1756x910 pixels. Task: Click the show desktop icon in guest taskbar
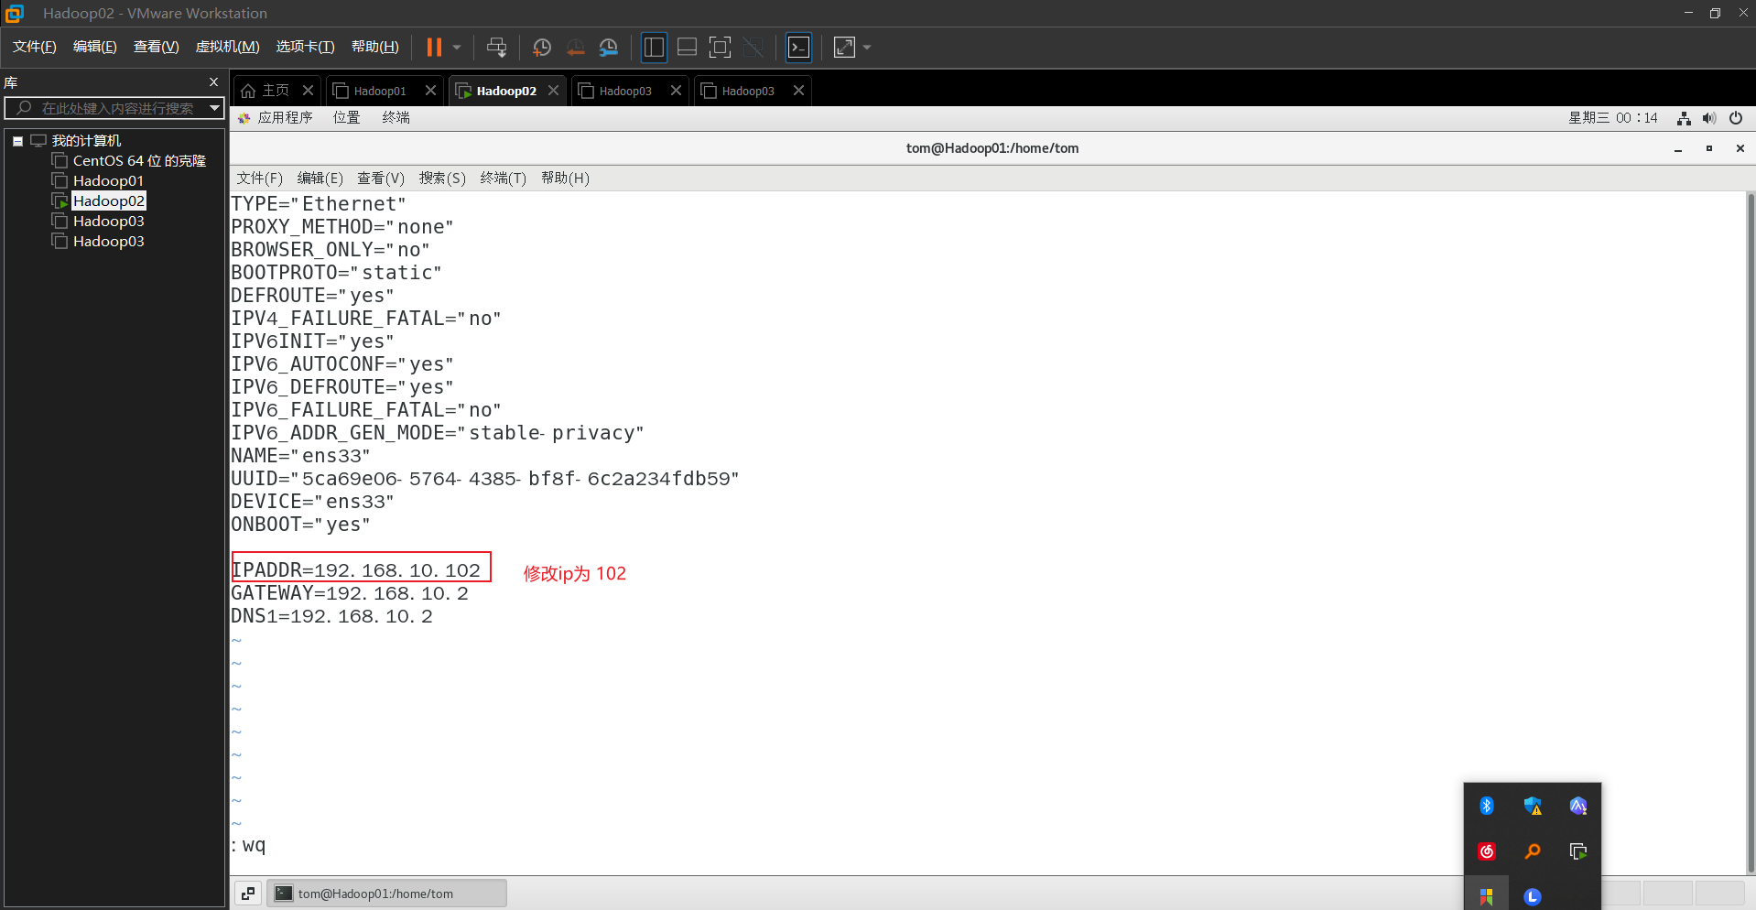pos(248,894)
